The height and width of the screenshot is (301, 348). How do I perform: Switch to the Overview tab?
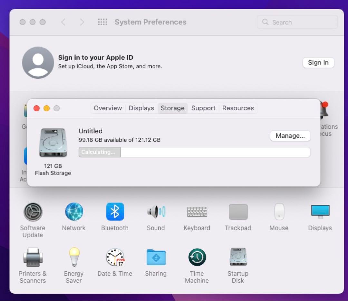click(x=108, y=108)
